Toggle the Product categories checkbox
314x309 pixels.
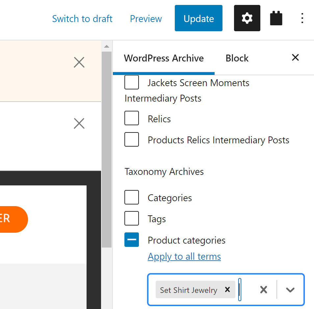click(132, 240)
